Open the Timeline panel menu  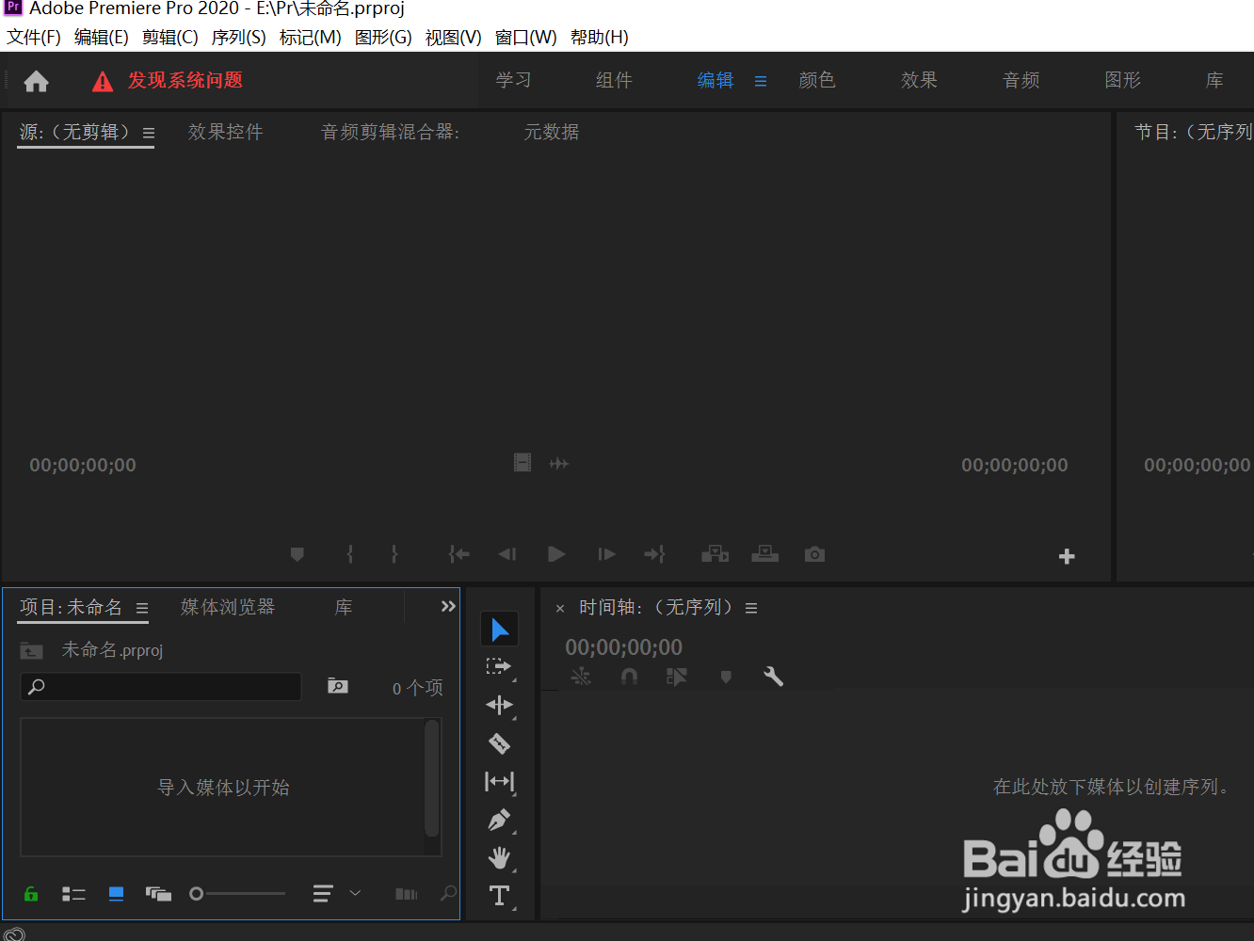pos(751,609)
